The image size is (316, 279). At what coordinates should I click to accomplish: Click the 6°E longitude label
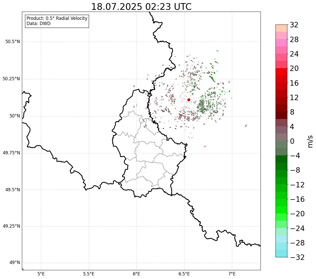[136, 274]
